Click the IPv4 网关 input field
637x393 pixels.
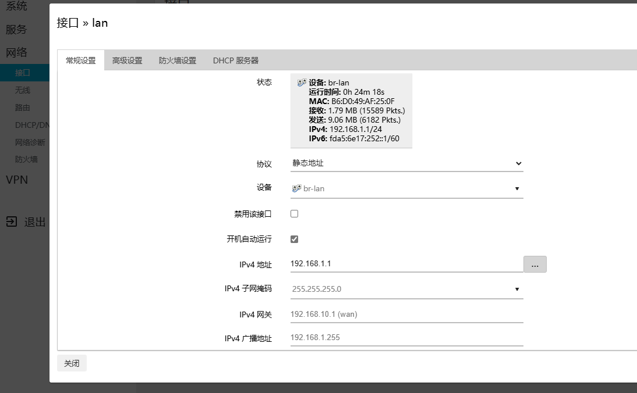coord(406,315)
